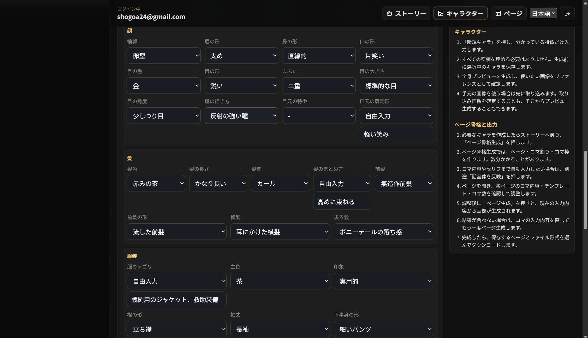Open the 日本語 language selector
588x338 pixels.
pyautogui.click(x=543, y=13)
